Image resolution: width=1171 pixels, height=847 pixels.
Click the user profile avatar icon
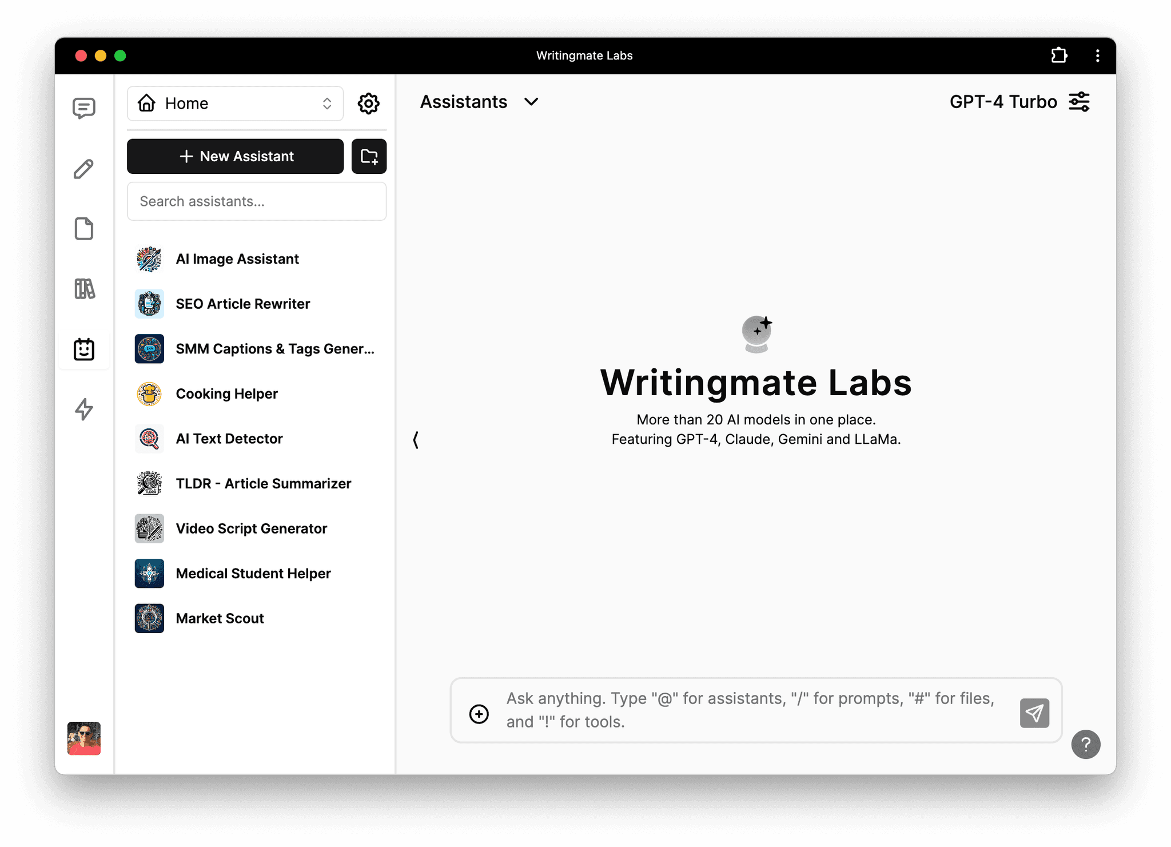pyautogui.click(x=83, y=737)
